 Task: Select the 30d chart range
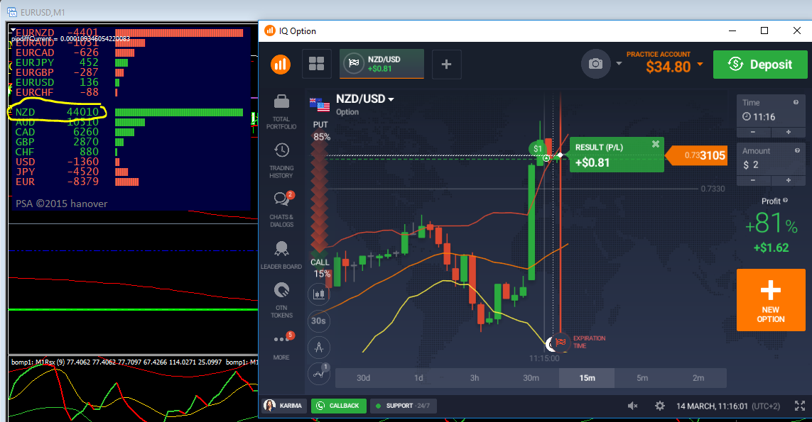point(364,378)
